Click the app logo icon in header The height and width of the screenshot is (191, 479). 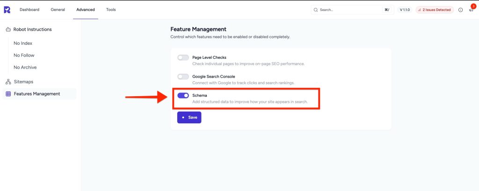click(7, 10)
